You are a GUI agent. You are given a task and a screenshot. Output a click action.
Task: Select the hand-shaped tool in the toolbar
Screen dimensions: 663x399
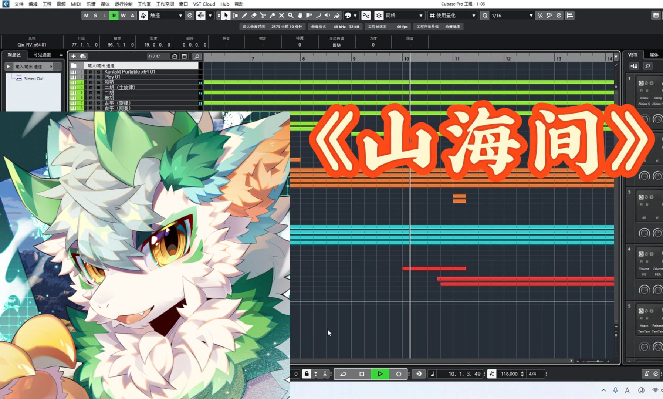[x=300, y=16]
